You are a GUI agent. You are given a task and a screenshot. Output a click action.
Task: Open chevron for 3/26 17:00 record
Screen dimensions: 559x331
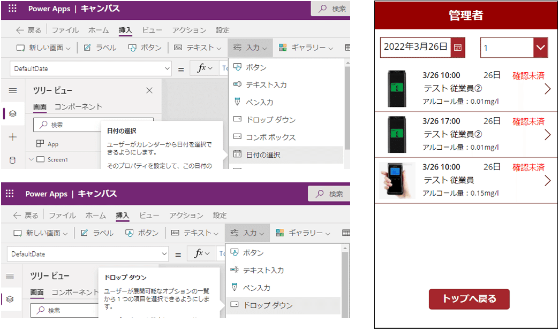(x=548, y=135)
